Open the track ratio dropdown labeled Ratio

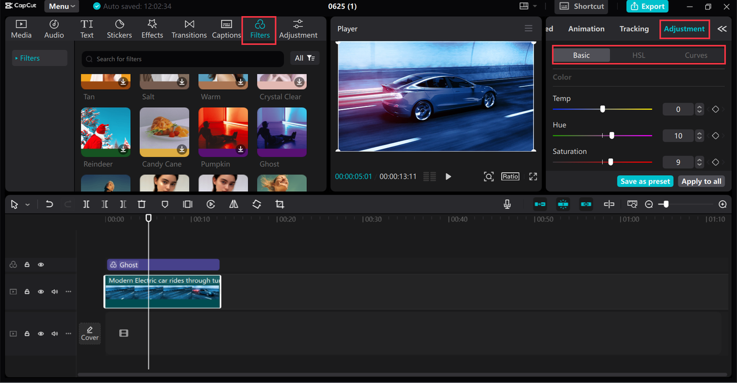pos(510,176)
